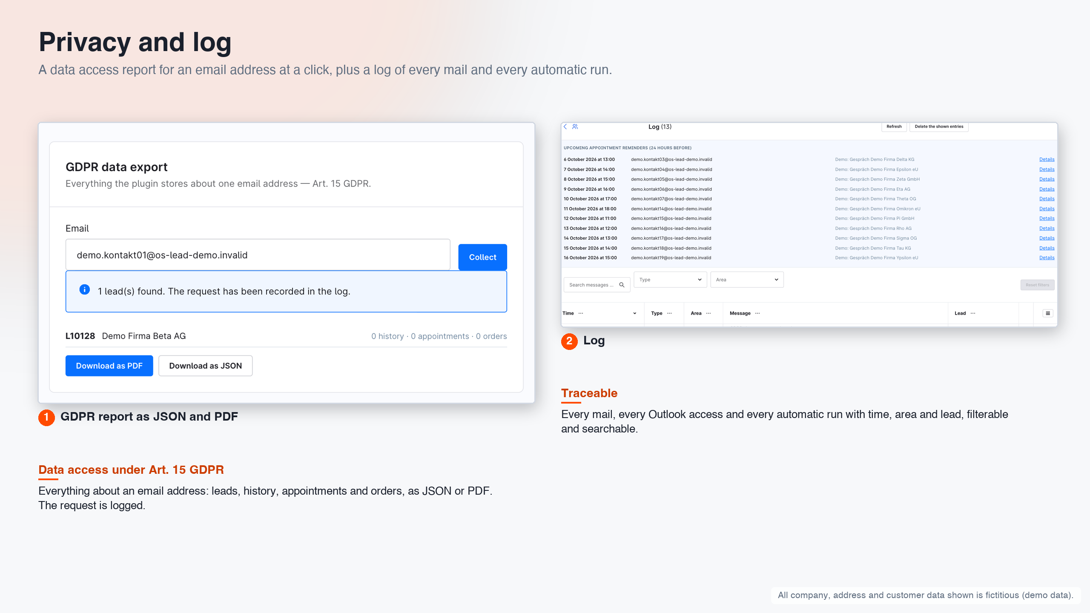The height and width of the screenshot is (613, 1090).
Task: Open the Area column options dots
Action: (x=708, y=313)
